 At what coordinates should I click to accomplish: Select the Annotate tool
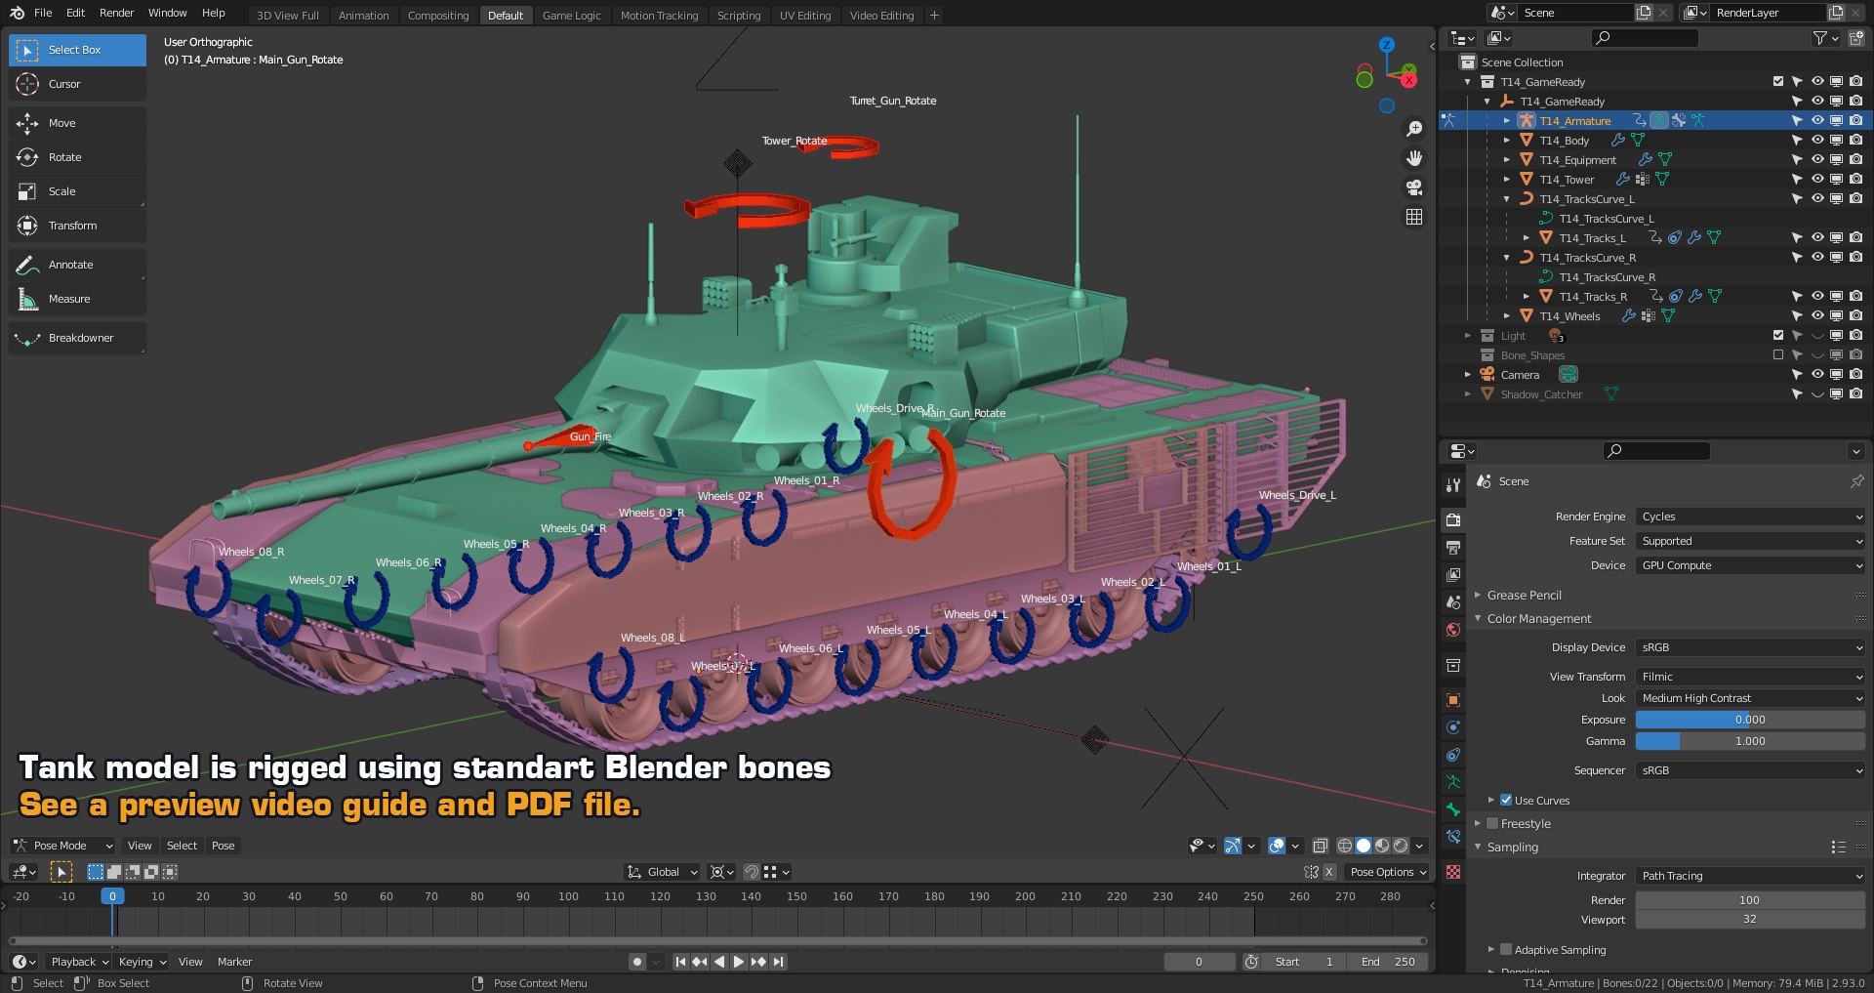coord(77,265)
